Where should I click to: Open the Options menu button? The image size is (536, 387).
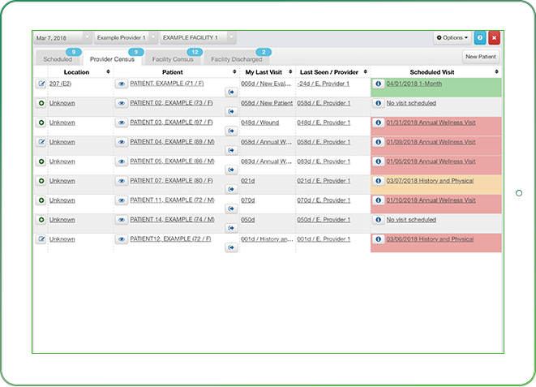pos(452,37)
